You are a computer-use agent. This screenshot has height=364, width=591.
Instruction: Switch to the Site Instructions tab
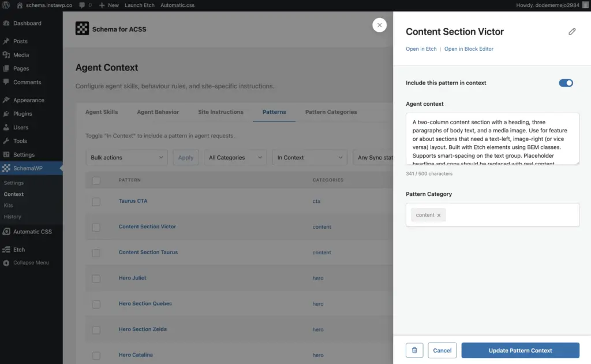click(220, 112)
